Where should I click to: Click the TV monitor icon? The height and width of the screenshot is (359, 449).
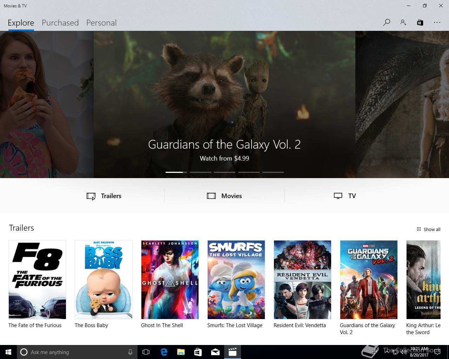coord(338,196)
